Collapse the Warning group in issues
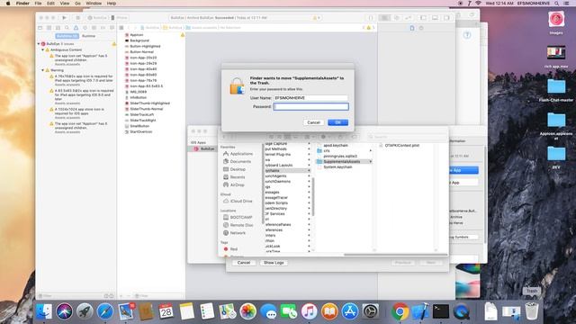 42,70
